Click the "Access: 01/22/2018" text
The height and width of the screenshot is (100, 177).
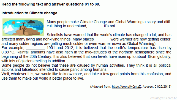pyautogui.click(x=157, y=87)
